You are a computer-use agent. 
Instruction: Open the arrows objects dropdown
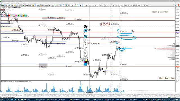point(122,5)
